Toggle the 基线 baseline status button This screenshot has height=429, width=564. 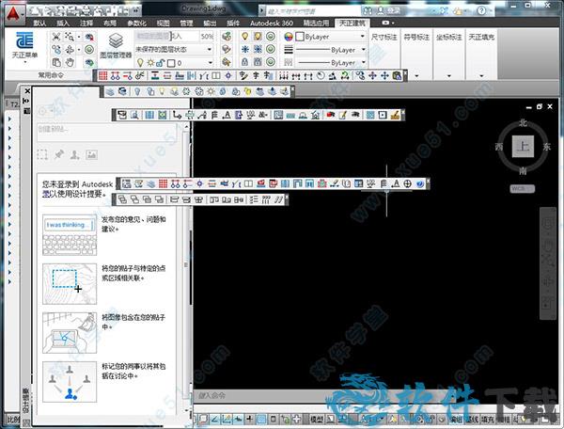point(472,420)
